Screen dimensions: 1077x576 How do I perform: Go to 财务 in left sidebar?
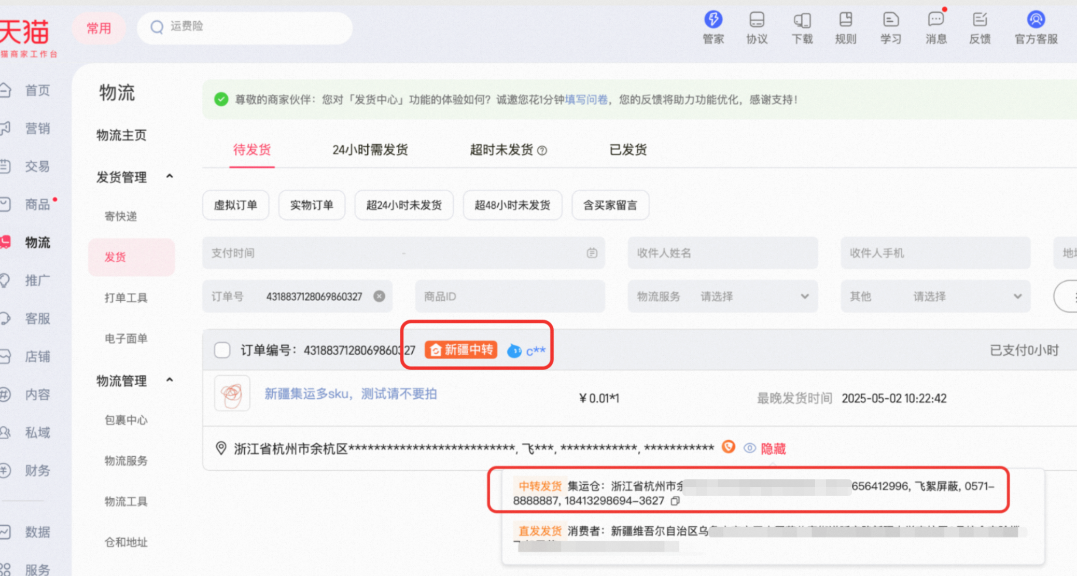click(37, 471)
